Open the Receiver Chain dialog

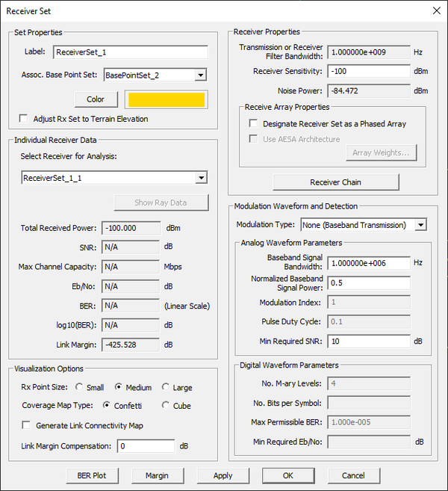click(x=336, y=182)
